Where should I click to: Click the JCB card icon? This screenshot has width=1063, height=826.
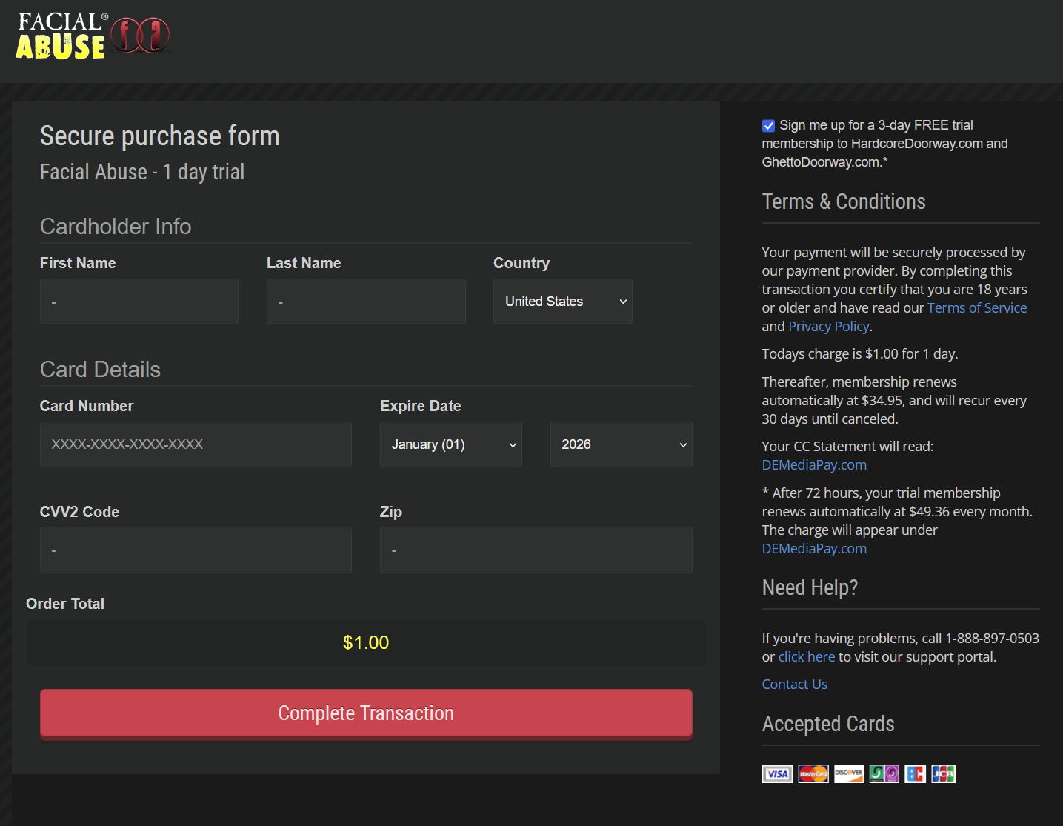pyautogui.click(x=943, y=774)
